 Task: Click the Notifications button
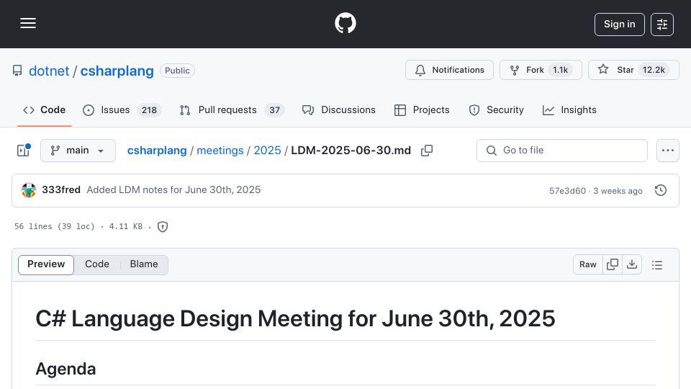(x=449, y=70)
